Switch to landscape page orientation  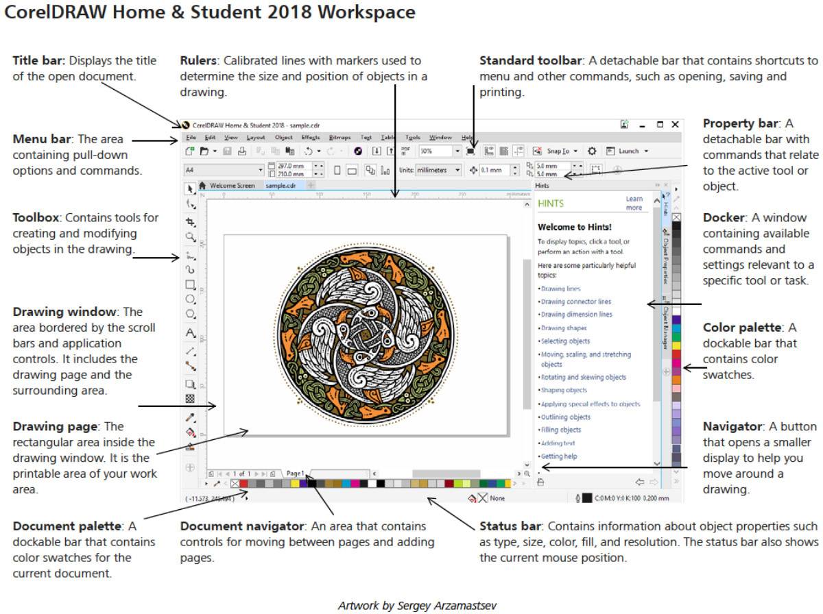tap(352, 170)
